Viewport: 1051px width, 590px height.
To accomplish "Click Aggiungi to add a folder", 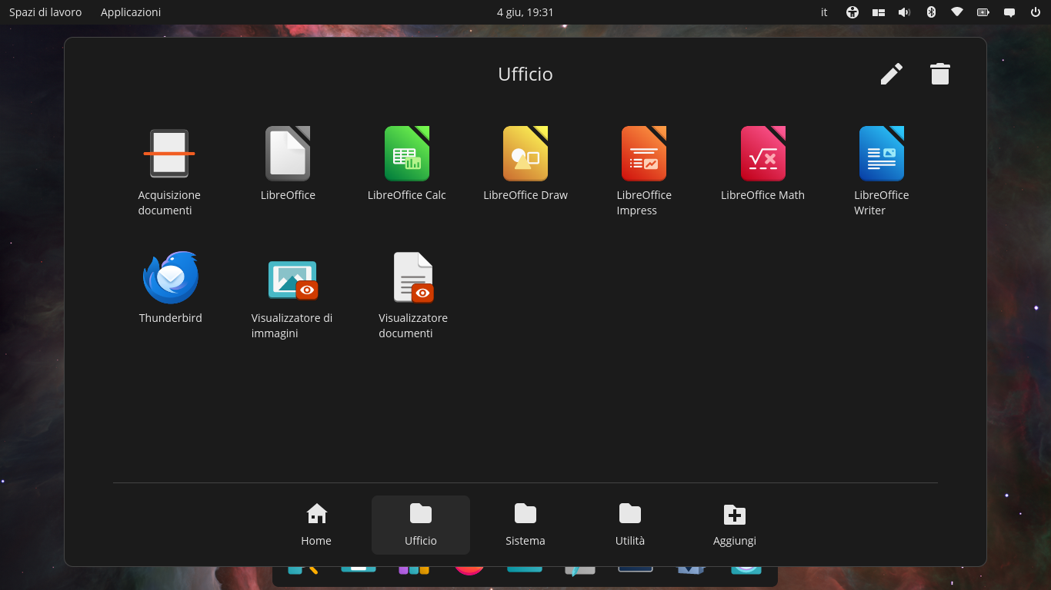I will tap(735, 525).
